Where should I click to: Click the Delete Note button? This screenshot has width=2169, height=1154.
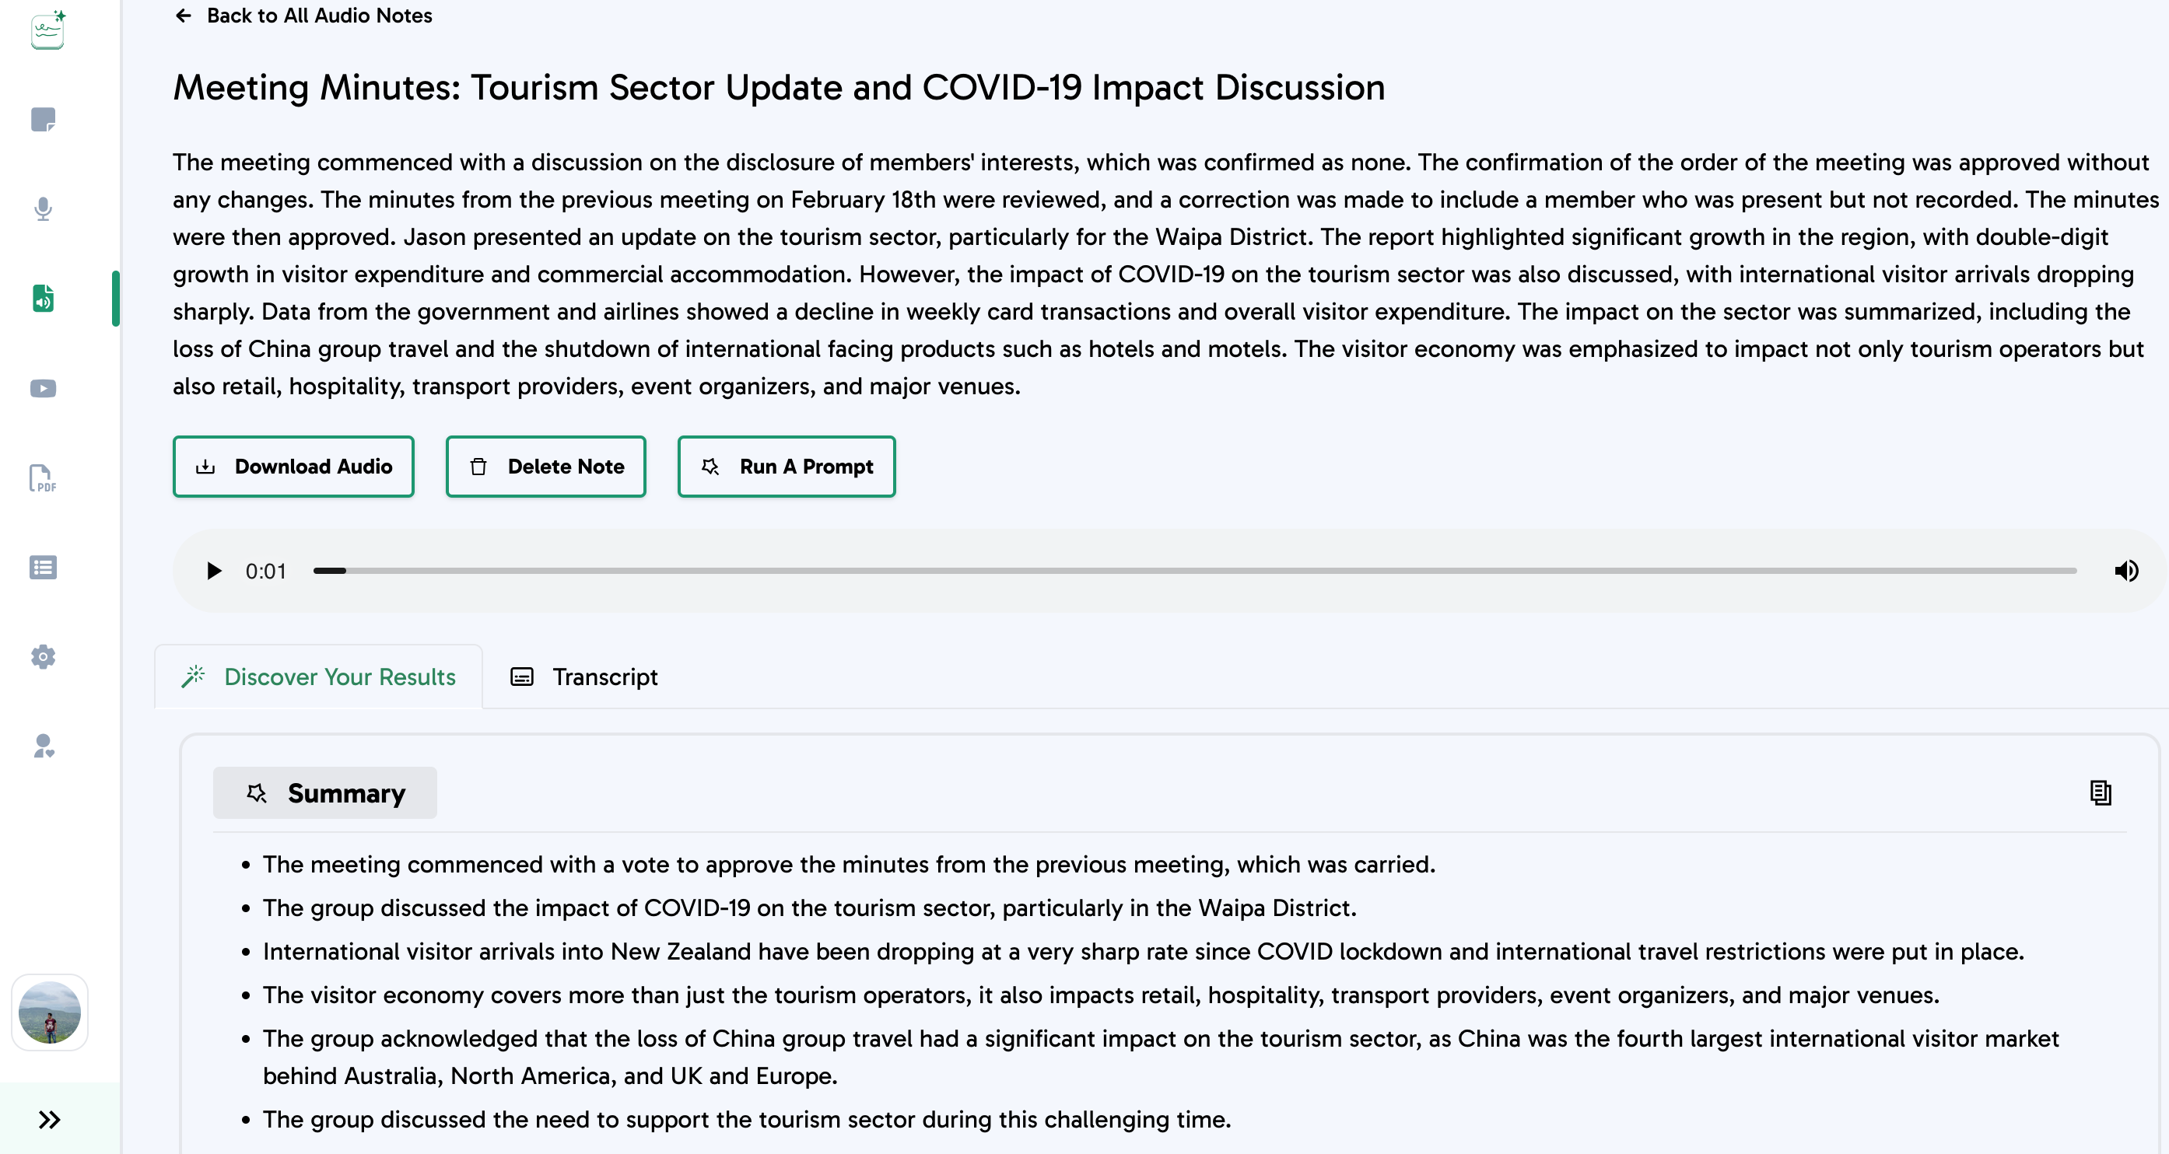[545, 467]
